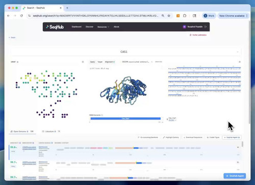255x185 pixels.
Task: Click the orange extension icon in toolbar
Action: coord(178,16)
